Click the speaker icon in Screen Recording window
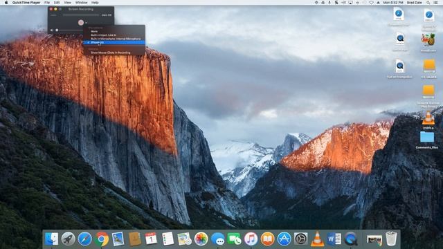Viewport: 443px width, 249px height. pyautogui.click(x=52, y=30)
